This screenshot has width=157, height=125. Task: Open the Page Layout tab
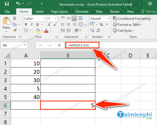[x=59, y=12]
